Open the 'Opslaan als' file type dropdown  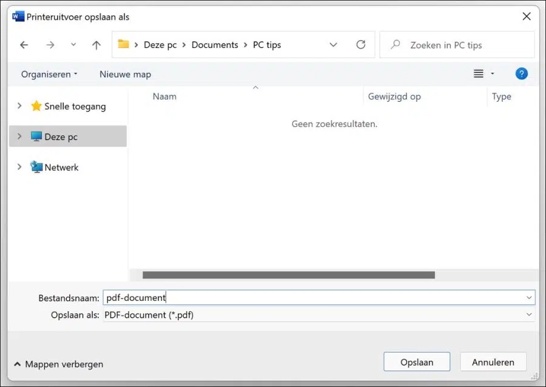[x=319, y=315]
